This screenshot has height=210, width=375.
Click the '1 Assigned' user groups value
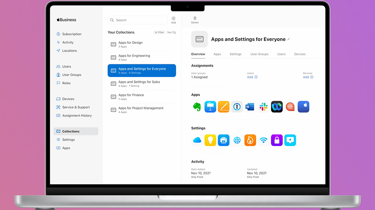click(199, 77)
